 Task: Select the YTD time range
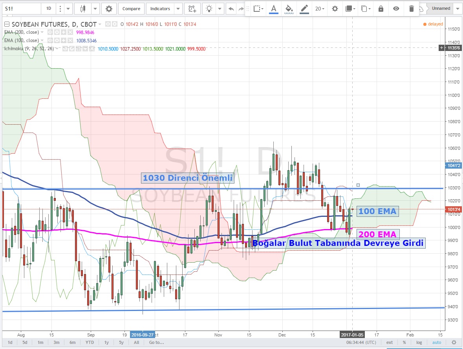coord(89,342)
